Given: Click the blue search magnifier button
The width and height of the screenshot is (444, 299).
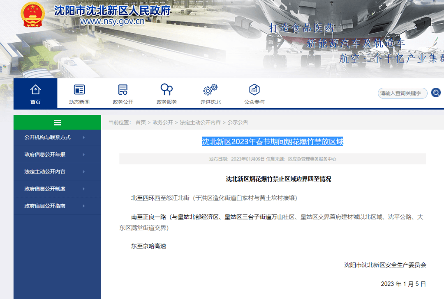Looking at the screenshot, I should [x=436, y=93].
